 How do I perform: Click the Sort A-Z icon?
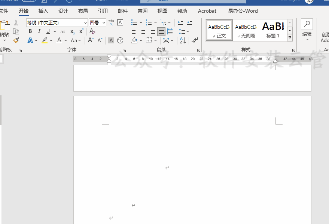(x=183, y=40)
